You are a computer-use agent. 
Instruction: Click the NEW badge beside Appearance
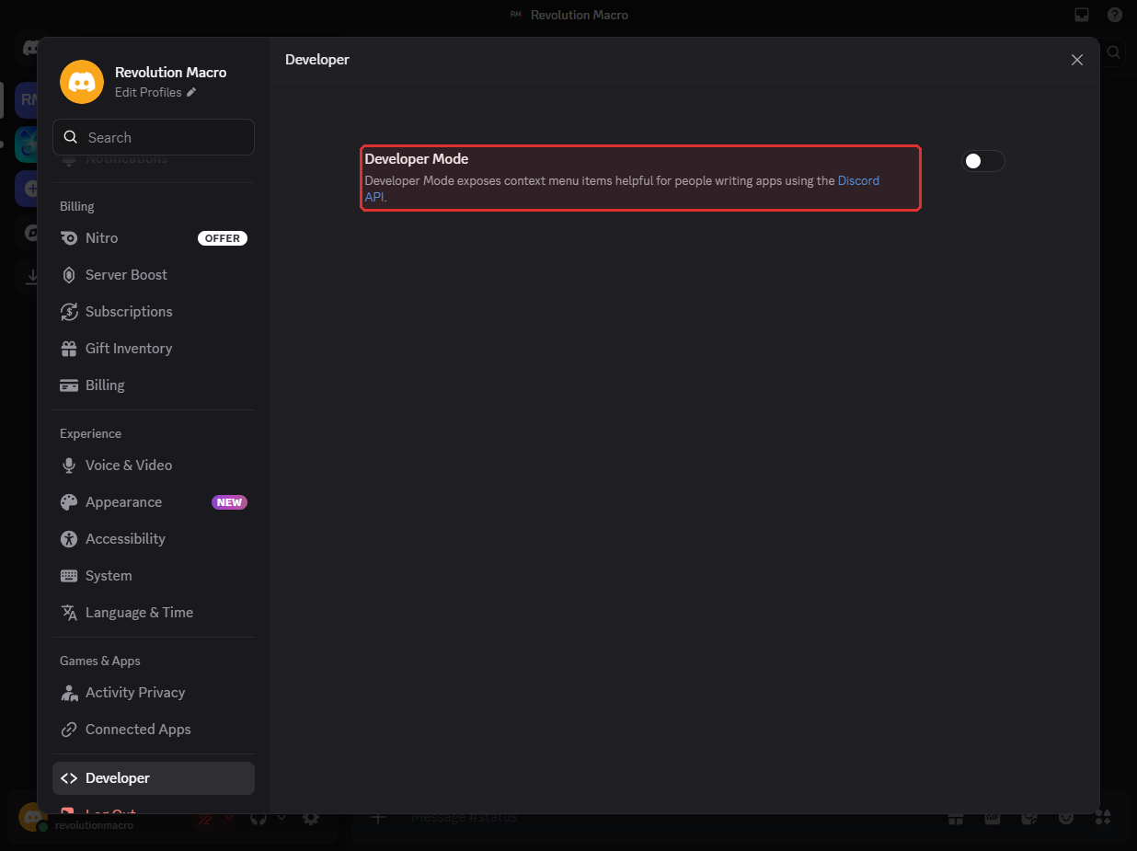point(230,502)
